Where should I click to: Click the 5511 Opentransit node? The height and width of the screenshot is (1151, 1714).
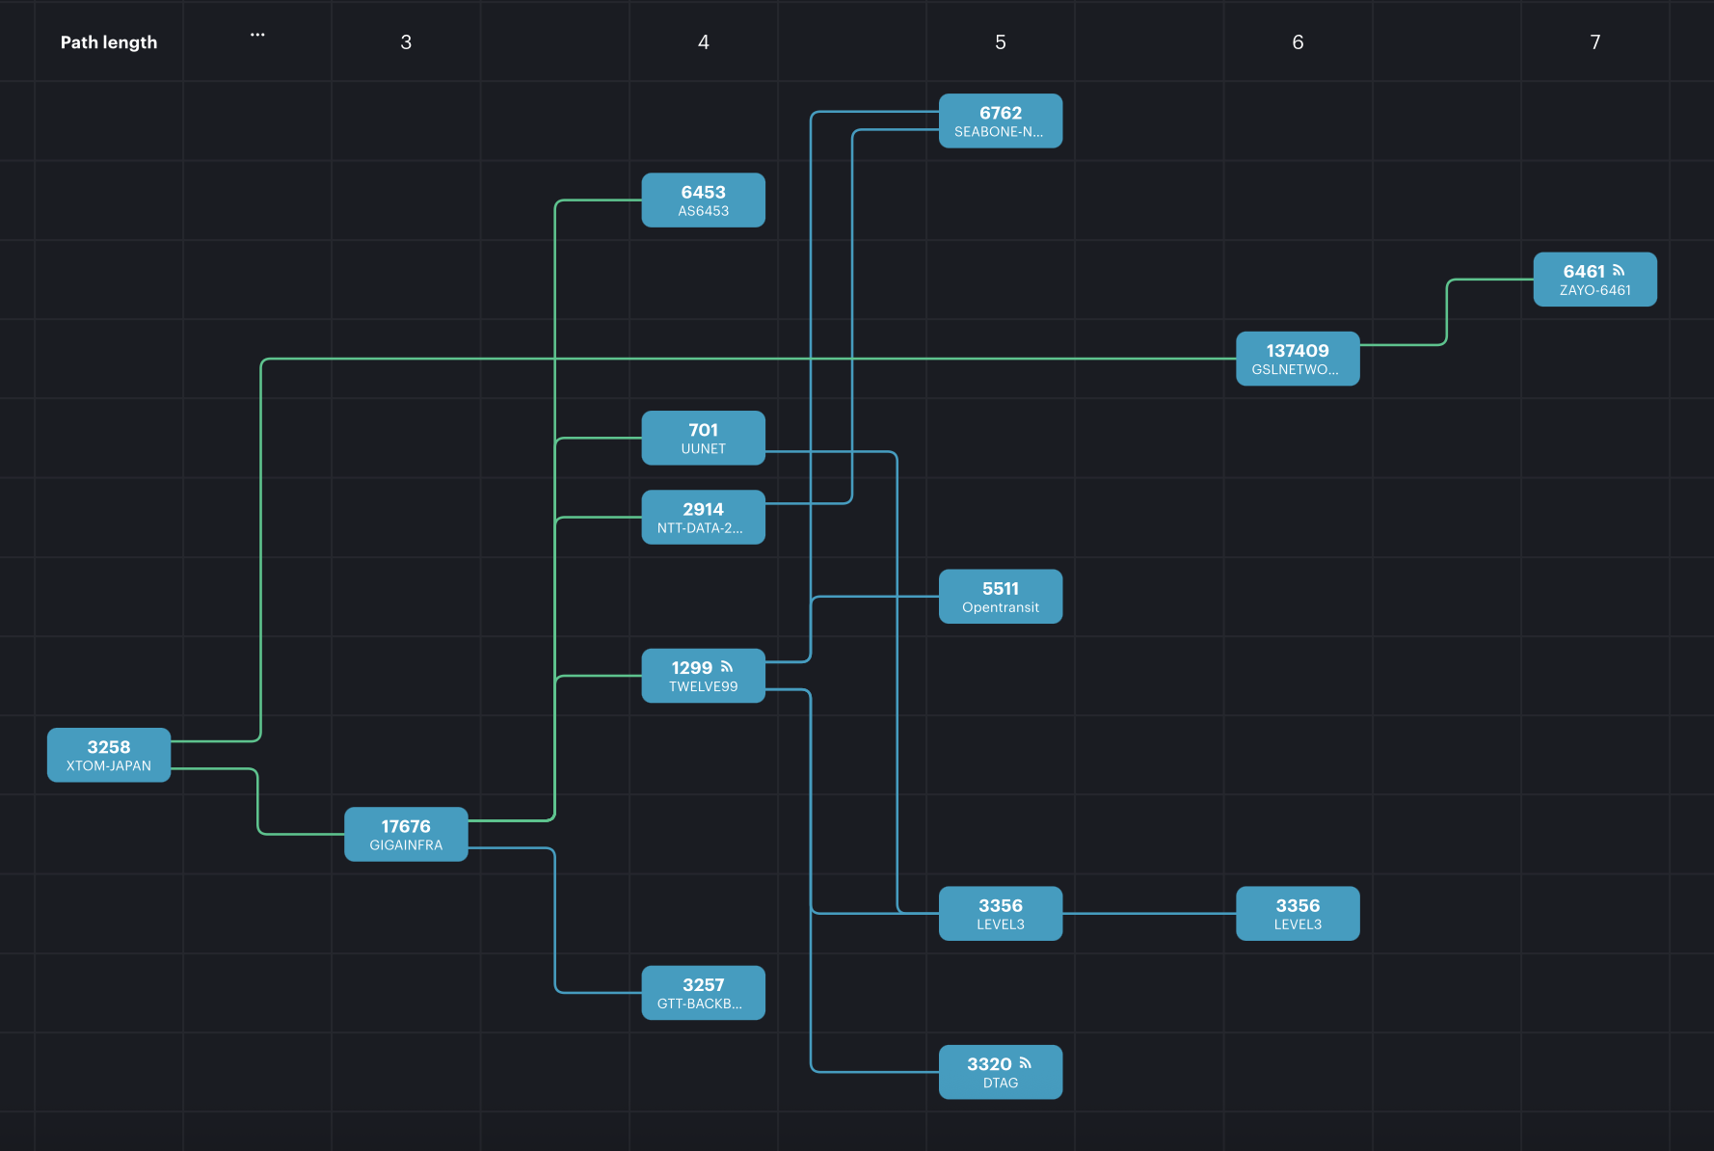[x=1000, y=597]
